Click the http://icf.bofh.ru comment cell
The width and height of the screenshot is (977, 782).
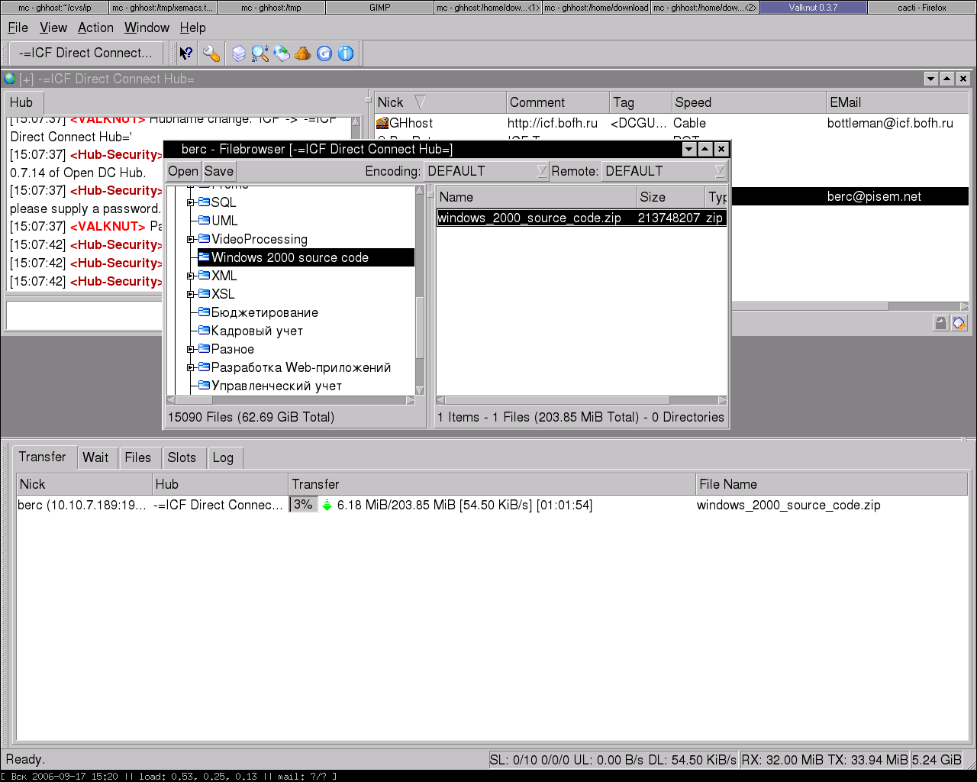[x=553, y=123]
